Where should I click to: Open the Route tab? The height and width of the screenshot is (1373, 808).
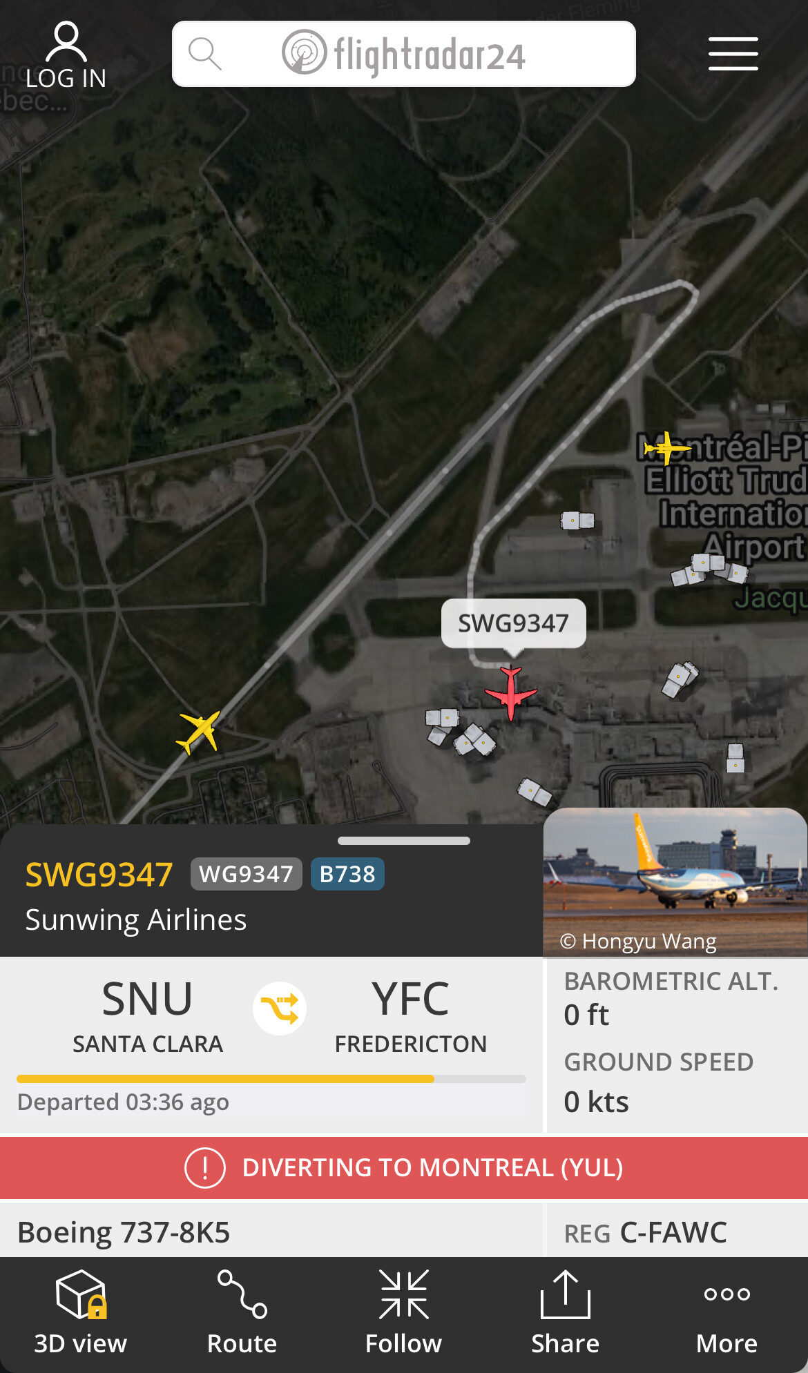pos(242,1314)
